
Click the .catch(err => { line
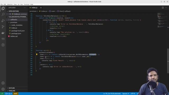point(46,65)
